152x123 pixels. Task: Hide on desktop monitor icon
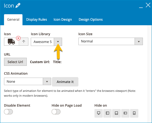[98, 113]
